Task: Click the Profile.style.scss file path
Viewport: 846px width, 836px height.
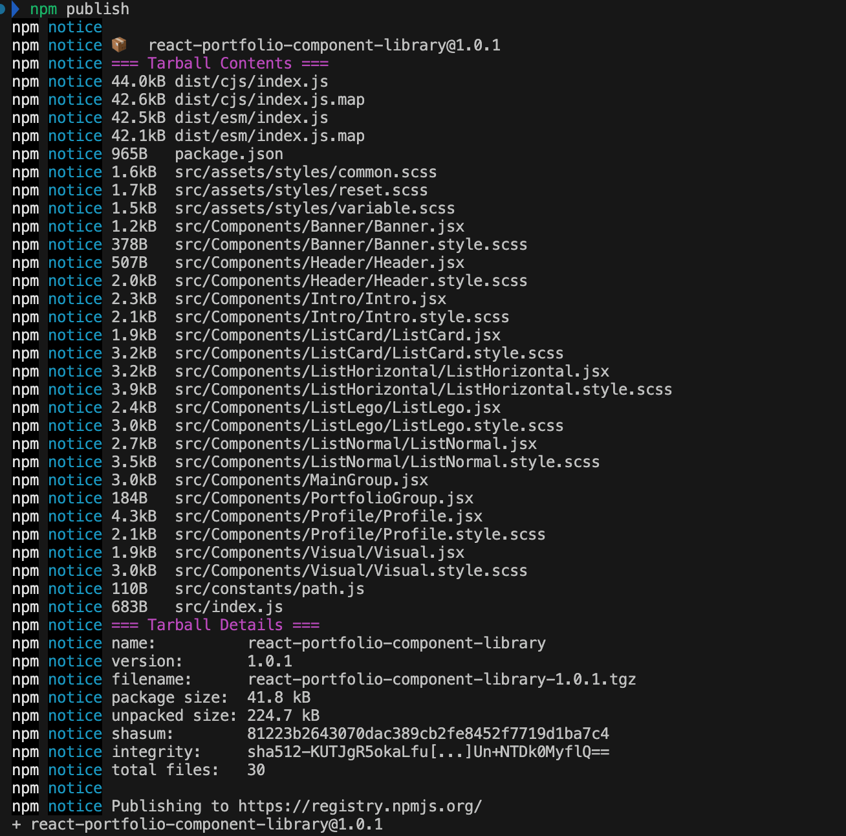Action: tap(360, 534)
